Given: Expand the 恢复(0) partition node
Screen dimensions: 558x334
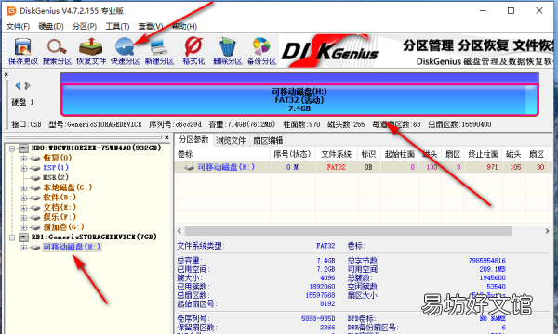Looking at the screenshot, I should tap(24, 159).
